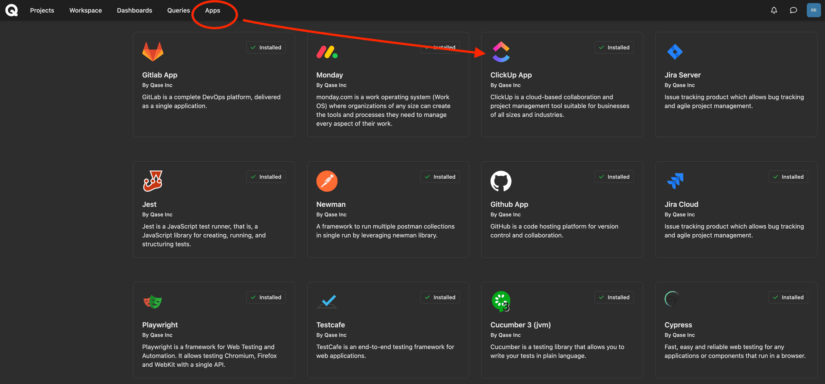
Task: Click the Monday app logo
Action: [327, 52]
